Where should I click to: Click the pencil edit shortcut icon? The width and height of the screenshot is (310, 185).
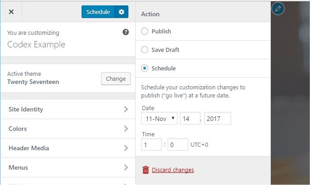coord(278,8)
